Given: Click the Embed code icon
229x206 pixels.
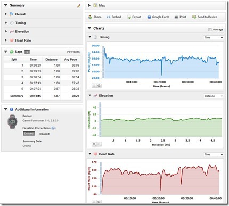Looking at the screenshot, I should (x=108, y=17).
